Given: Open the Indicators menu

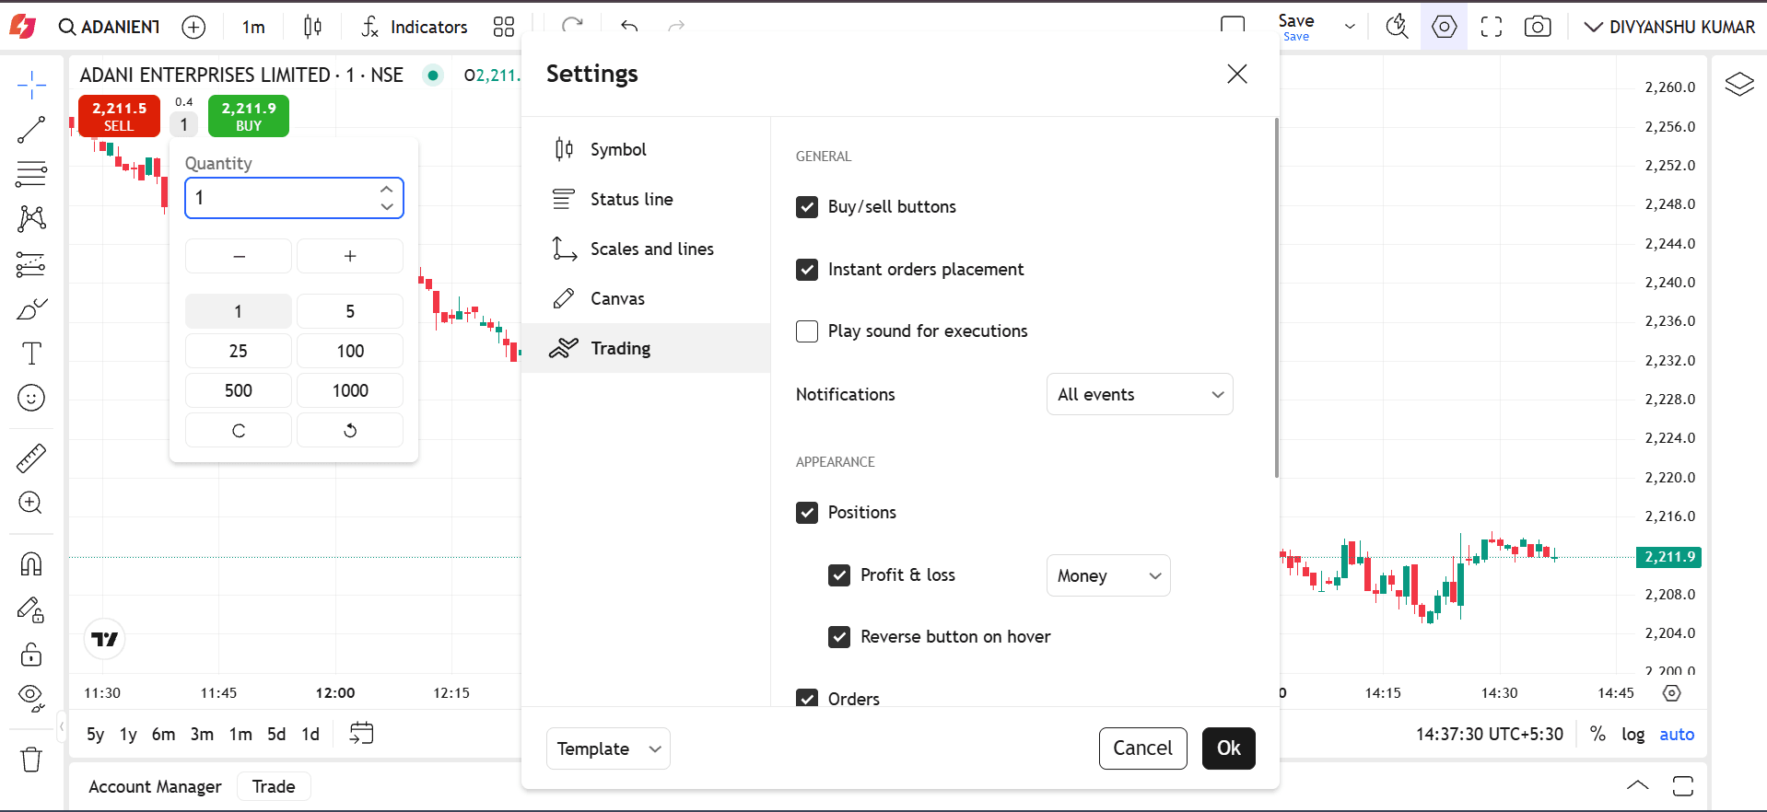Looking at the screenshot, I should 415,27.
